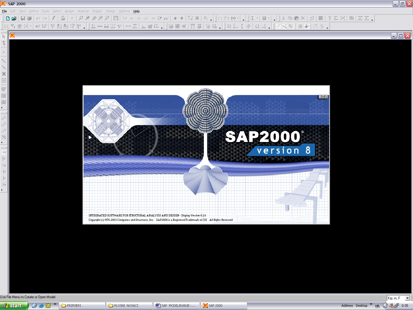Switch to PRIMJERI taskbar folder
This screenshot has height=310, width=413.
pyautogui.click(x=82, y=306)
